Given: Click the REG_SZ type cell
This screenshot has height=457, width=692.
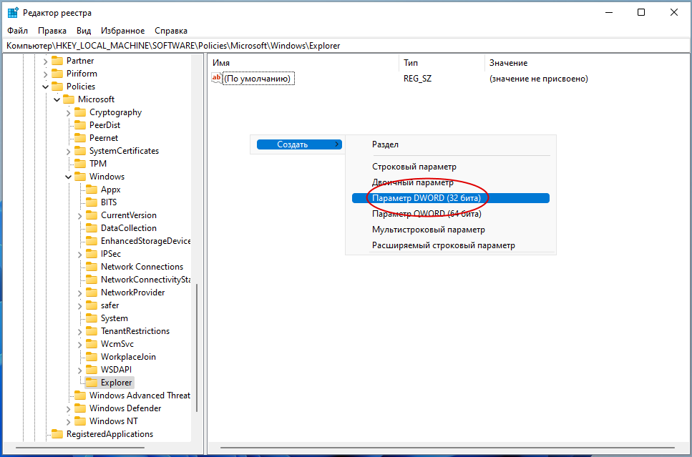Looking at the screenshot, I should 417,79.
